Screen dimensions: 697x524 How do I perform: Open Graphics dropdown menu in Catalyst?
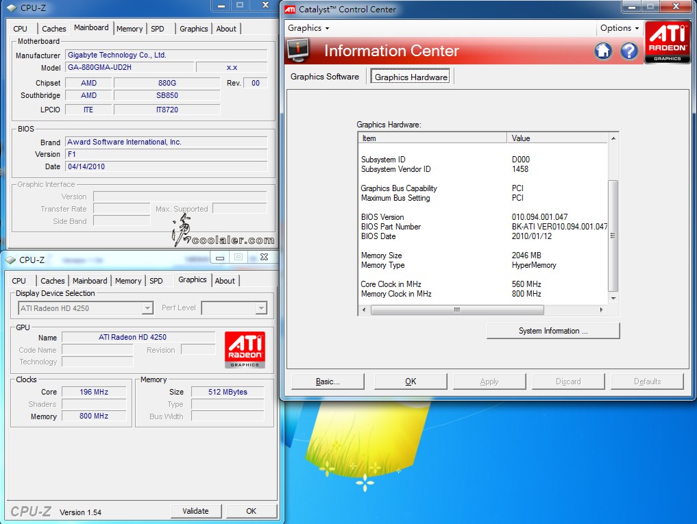point(308,28)
